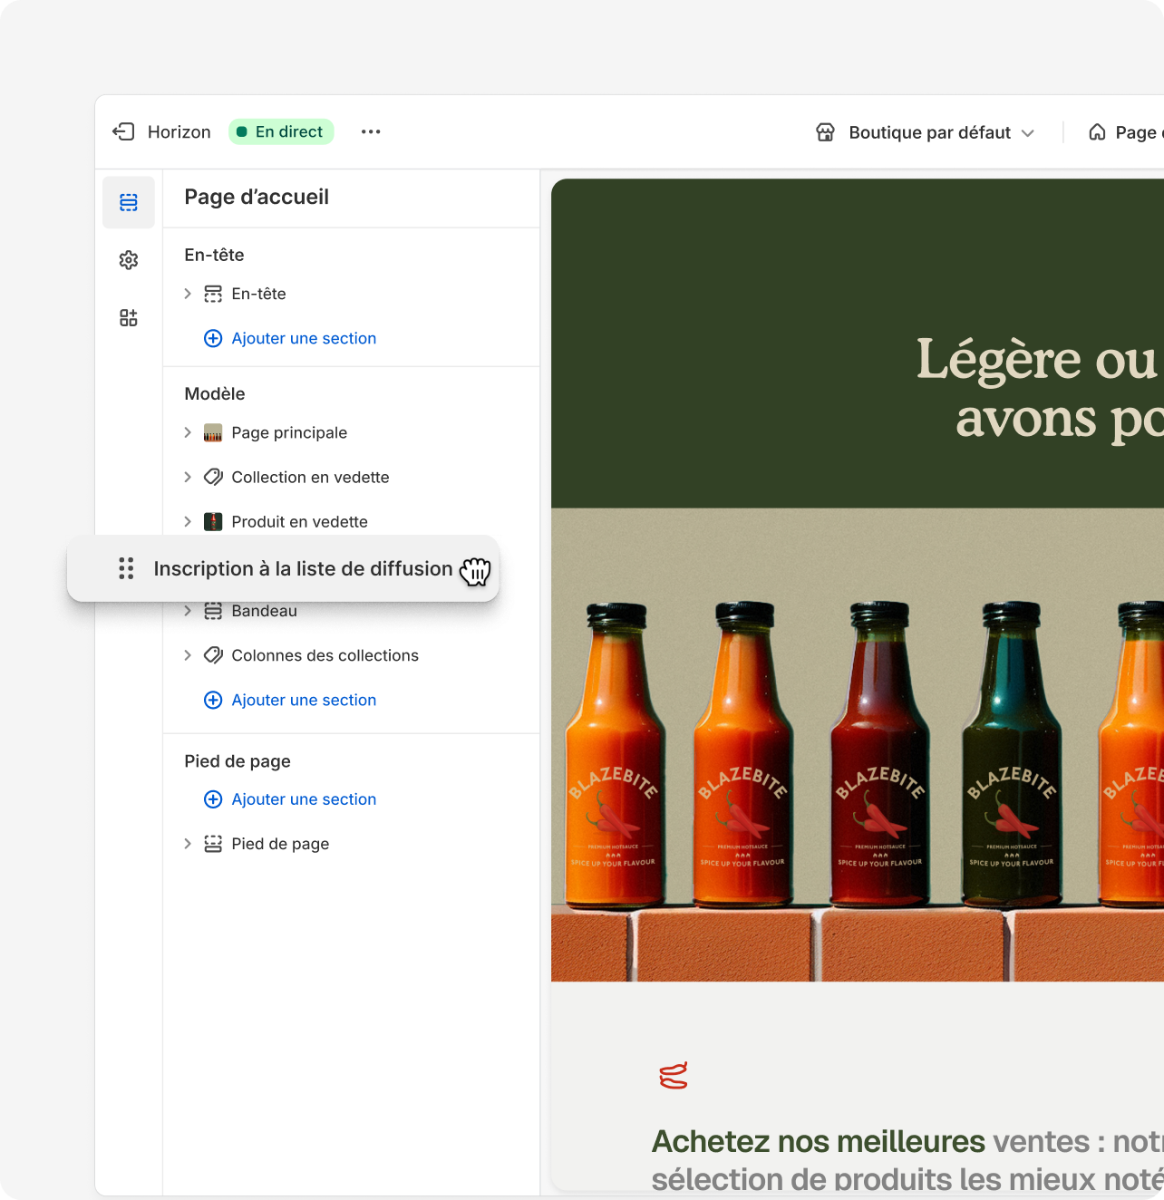Click the Horizon theme name

179,132
